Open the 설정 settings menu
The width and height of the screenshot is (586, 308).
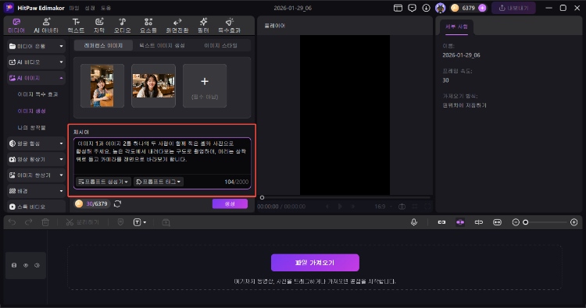coord(90,8)
